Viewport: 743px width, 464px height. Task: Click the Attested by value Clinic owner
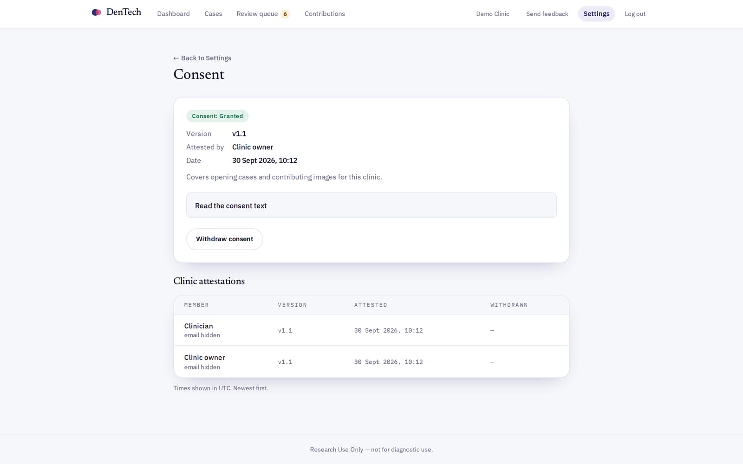click(253, 147)
